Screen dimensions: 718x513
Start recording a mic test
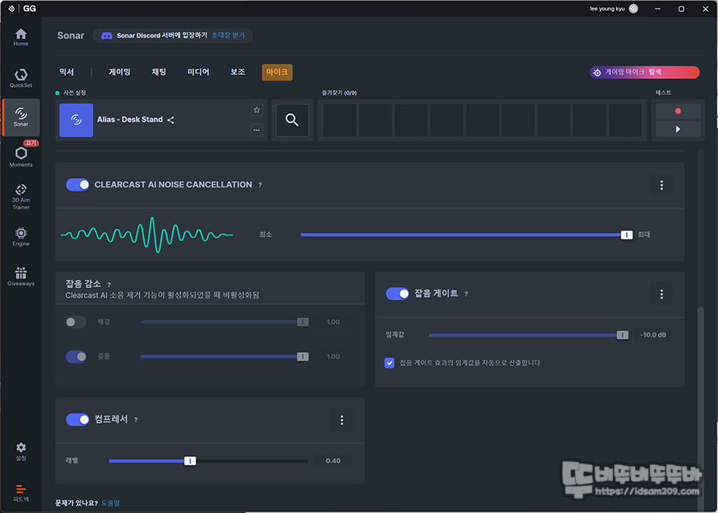[x=677, y=112]
